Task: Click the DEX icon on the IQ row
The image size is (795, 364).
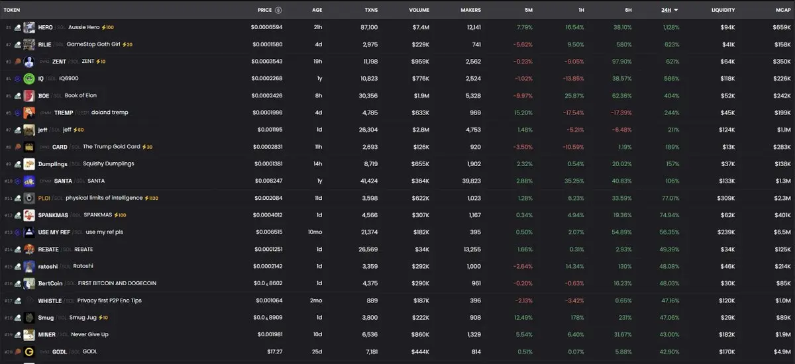Action: 18,79
